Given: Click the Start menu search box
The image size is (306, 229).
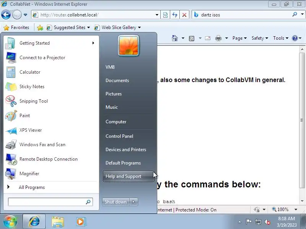Looking at the screenshot, I should point(50,202).
